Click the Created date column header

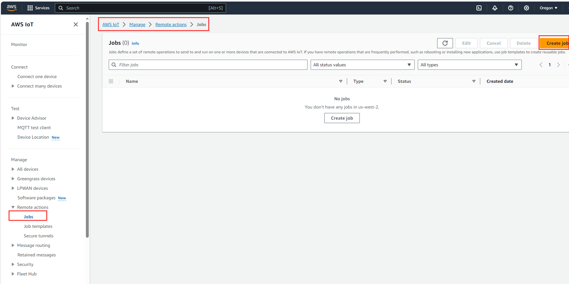point(500,81)
